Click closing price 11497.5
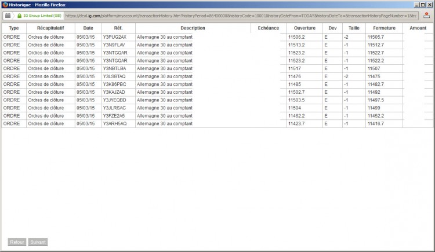The height and width of the screenshot is (252, 435). click(376, 100)
